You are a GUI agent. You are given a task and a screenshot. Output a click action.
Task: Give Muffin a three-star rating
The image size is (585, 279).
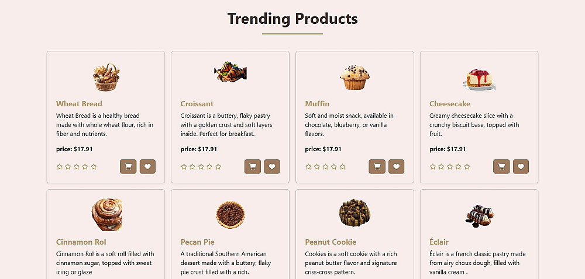(325, 167)
